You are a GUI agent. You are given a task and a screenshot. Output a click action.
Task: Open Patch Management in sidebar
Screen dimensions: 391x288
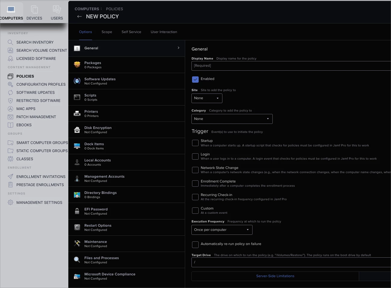[x=36, y=117]
